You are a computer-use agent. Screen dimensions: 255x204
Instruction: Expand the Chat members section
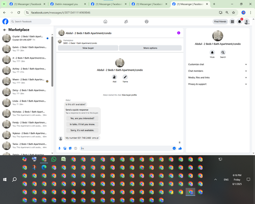[x=217, y=71]
